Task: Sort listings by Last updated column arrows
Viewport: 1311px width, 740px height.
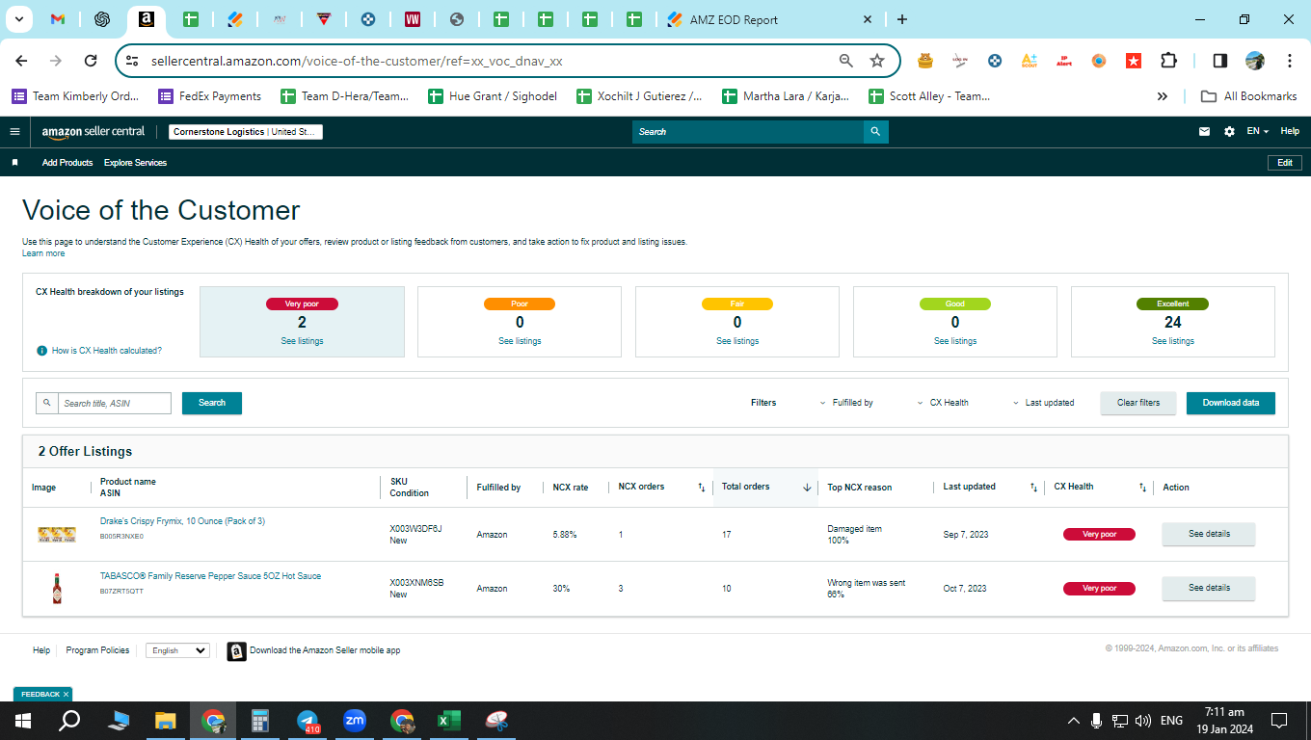Action: [1033, 488]
